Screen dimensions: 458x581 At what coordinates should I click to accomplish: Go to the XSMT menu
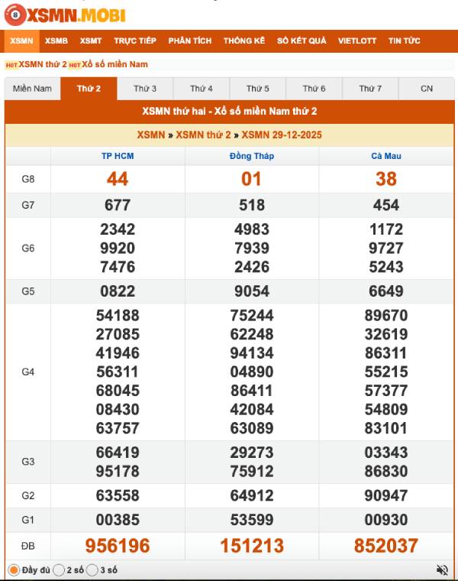(91, 41)
